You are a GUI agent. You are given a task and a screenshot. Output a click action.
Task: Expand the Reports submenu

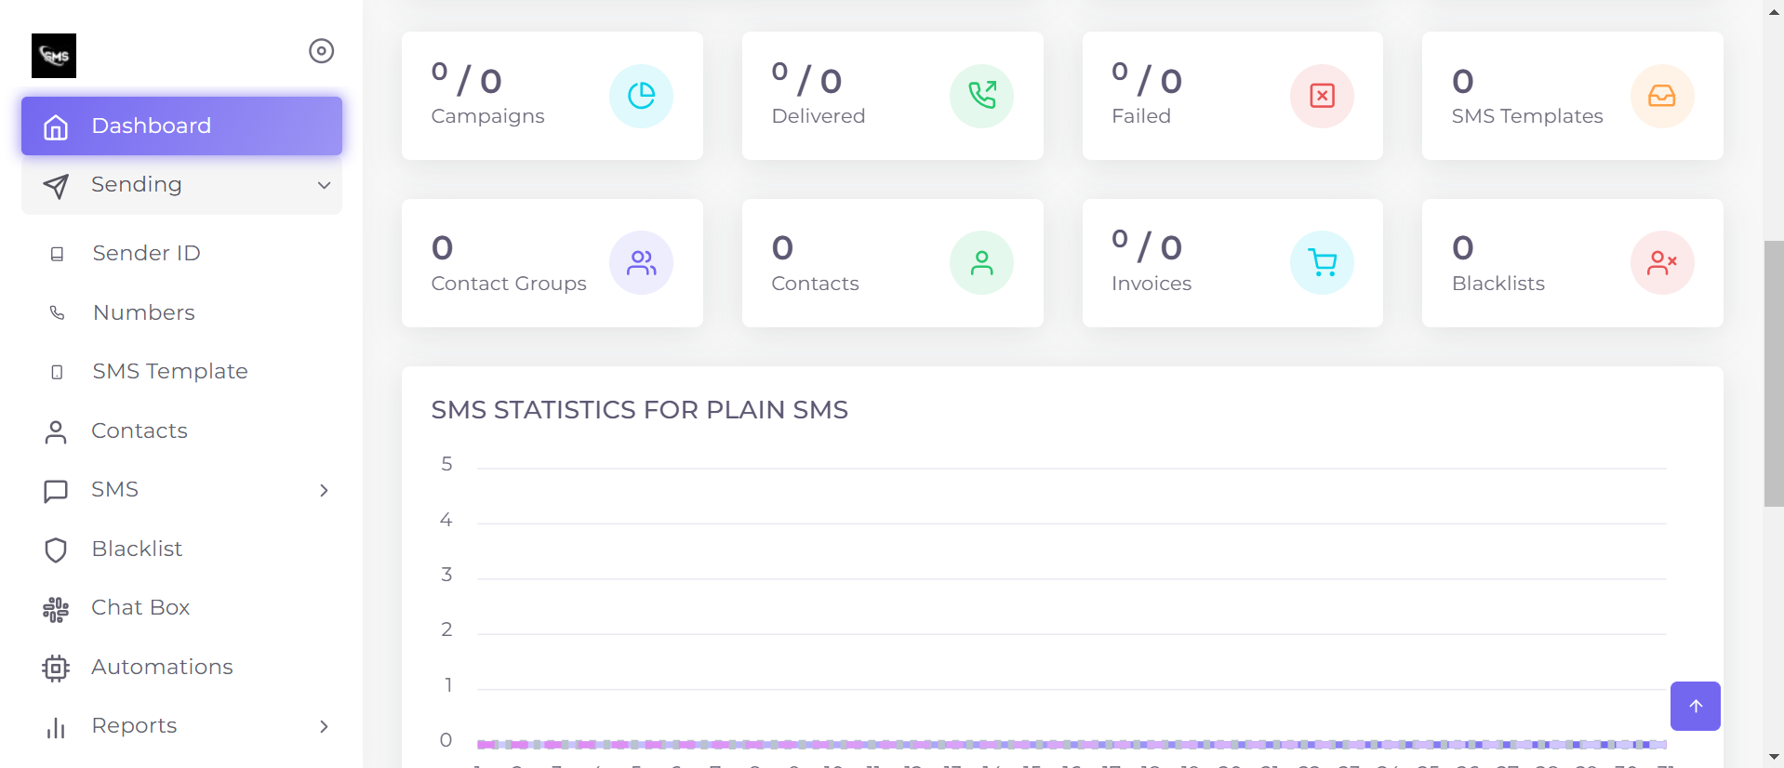coord(323,726)
